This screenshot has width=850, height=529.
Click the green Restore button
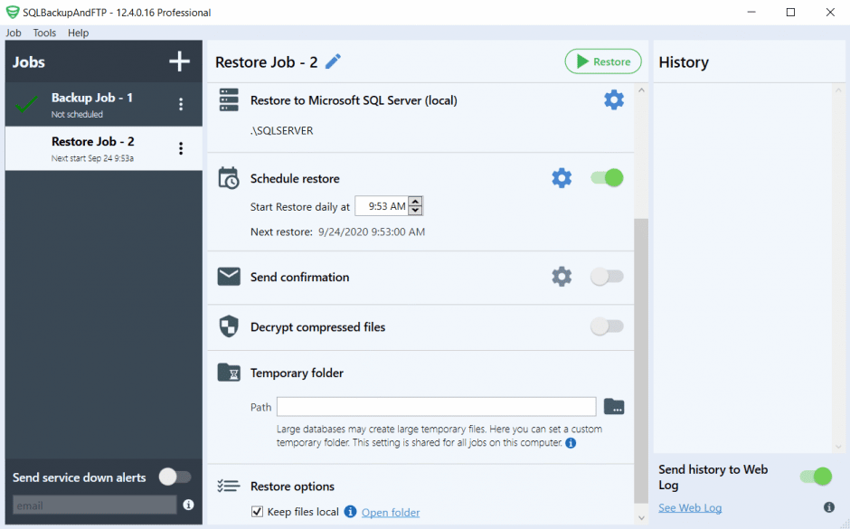click(603, 61)
